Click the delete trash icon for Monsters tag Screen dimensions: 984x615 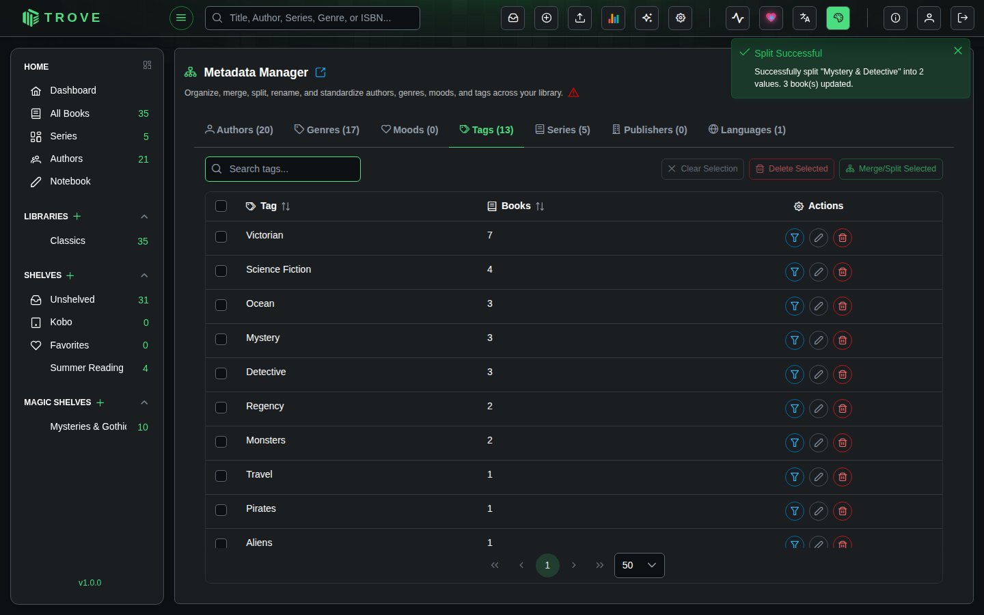[x=843, y=443]
